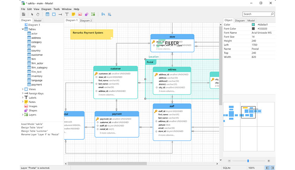This screenshot has height=170, width=295.
Task: Click the Shapes icon in the tree
Action: click(26, 110)
